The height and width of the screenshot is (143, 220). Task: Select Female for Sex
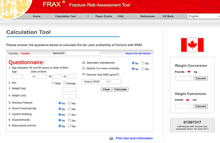[x=65, y=83]
